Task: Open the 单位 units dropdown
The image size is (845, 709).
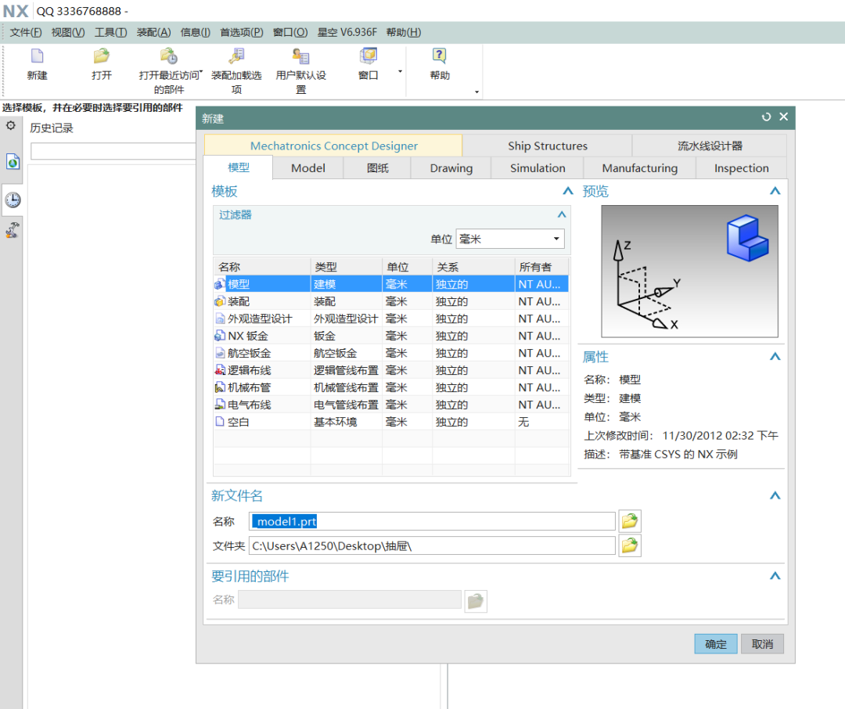Action: (510, 239)
